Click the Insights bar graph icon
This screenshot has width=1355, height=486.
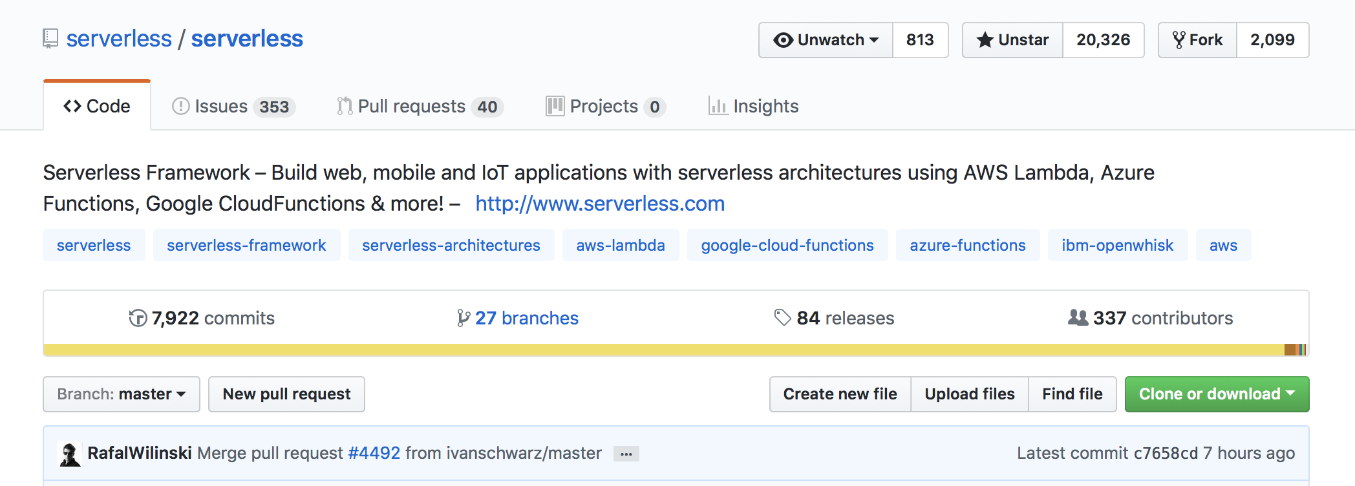718,106
